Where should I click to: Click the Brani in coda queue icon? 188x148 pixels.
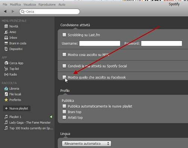[6, 43]
